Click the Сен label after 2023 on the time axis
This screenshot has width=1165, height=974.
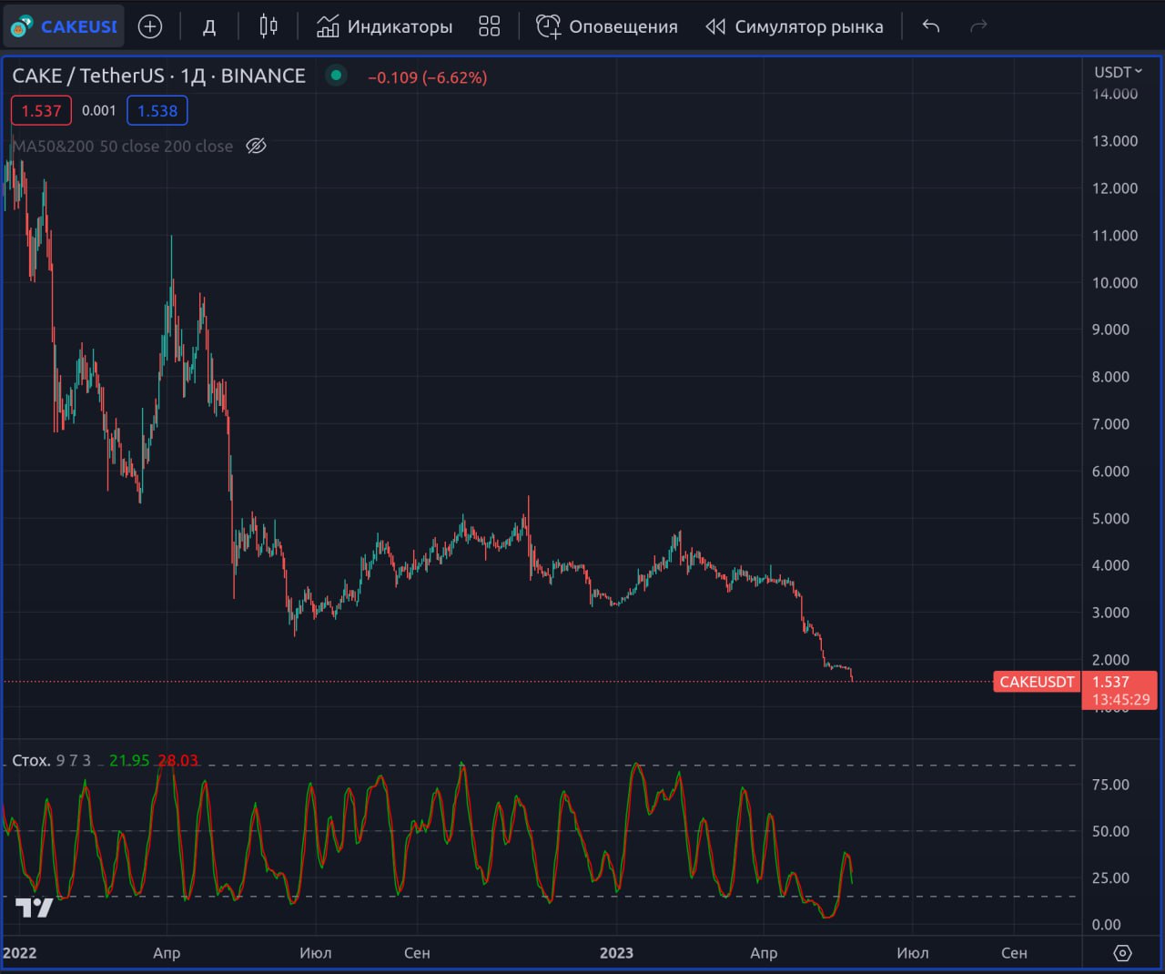pos(1014,953)
